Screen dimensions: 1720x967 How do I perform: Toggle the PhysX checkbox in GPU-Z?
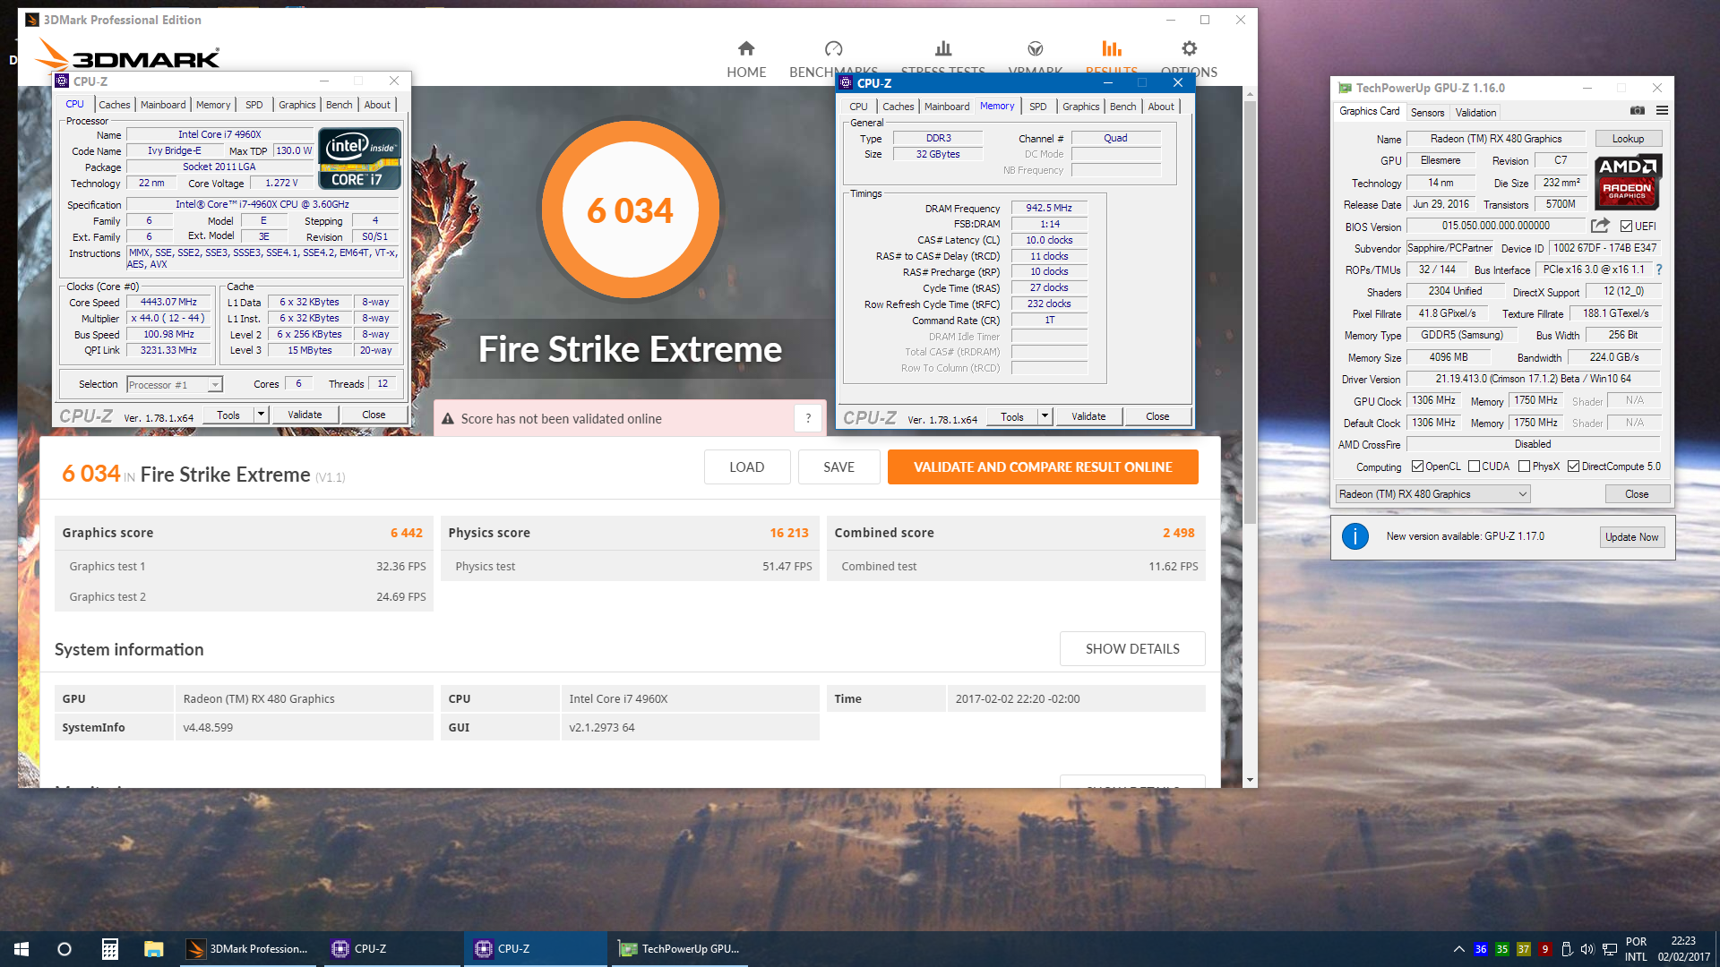coord(1524,466)
